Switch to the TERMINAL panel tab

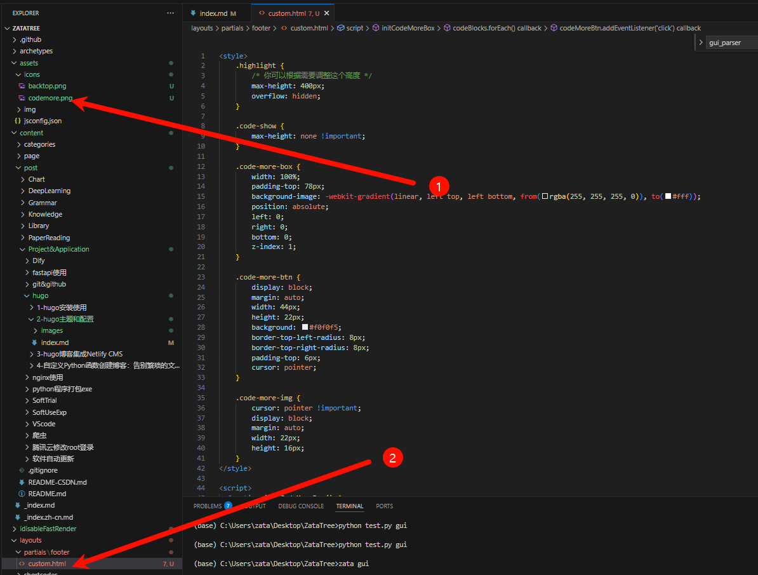350,506
